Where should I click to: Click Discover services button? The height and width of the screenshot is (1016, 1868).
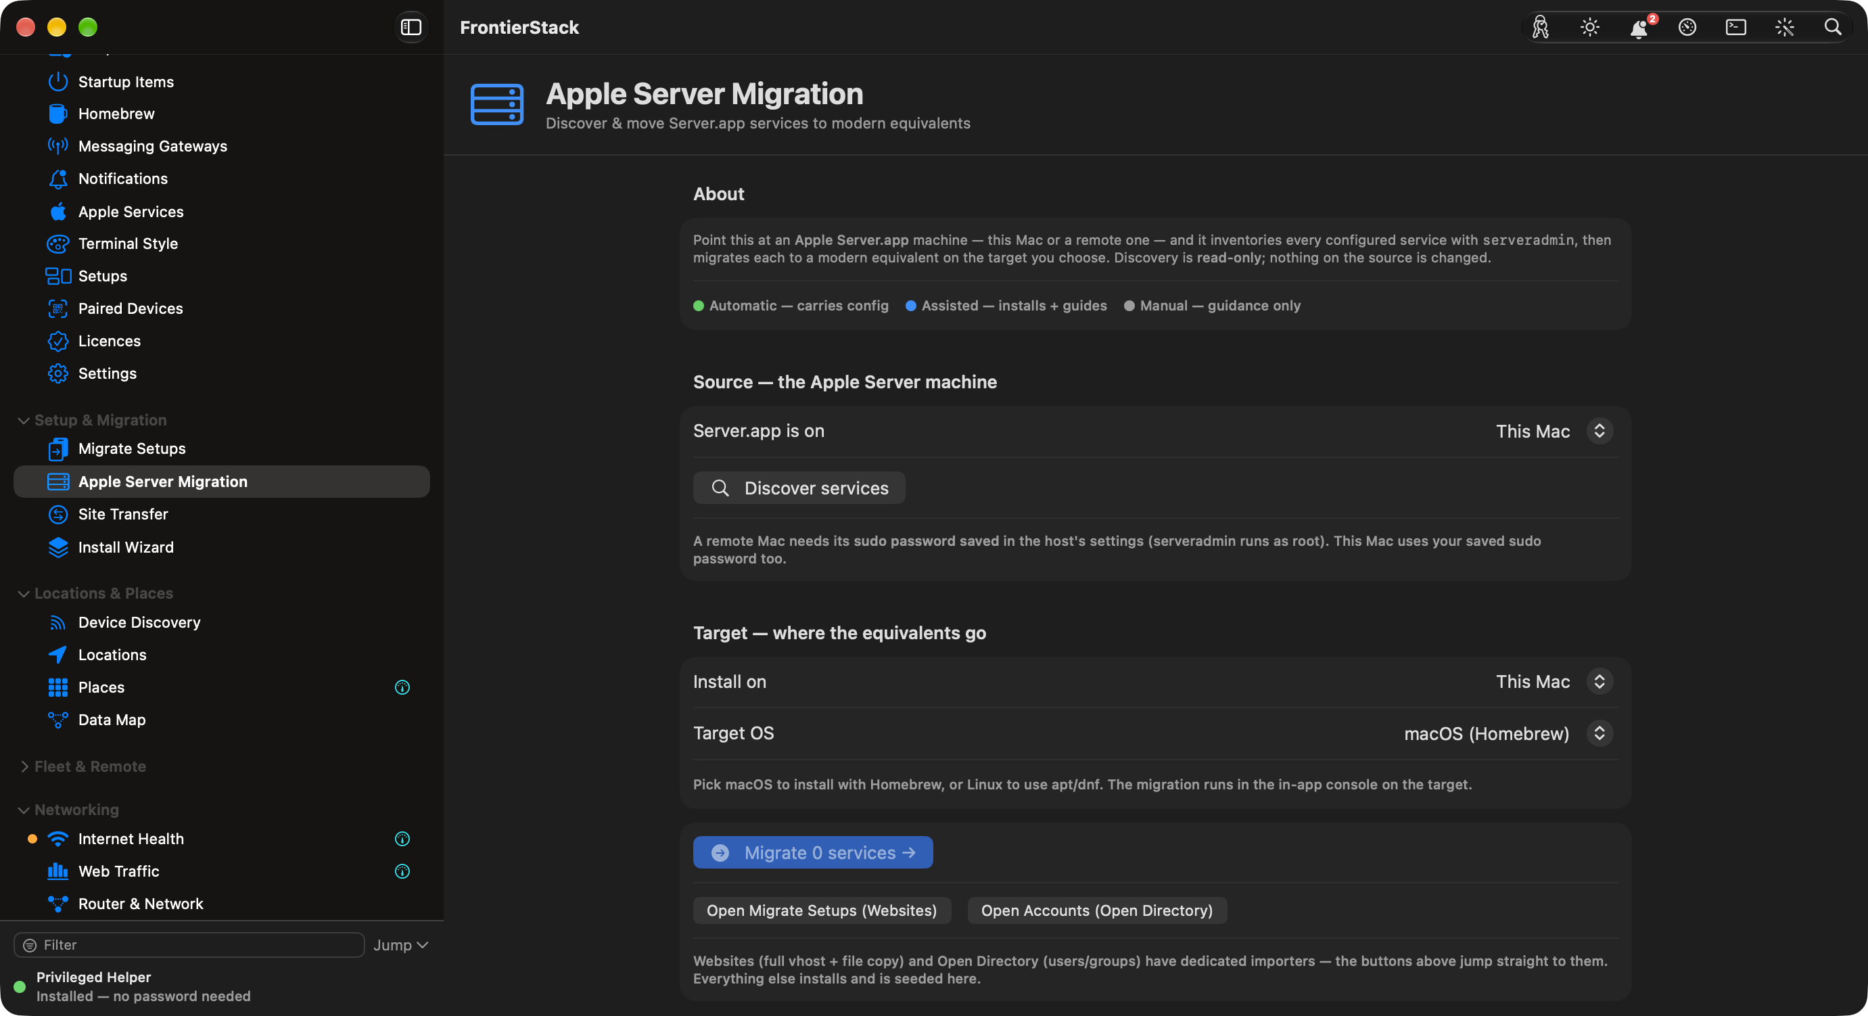click(x=799, y=488)
